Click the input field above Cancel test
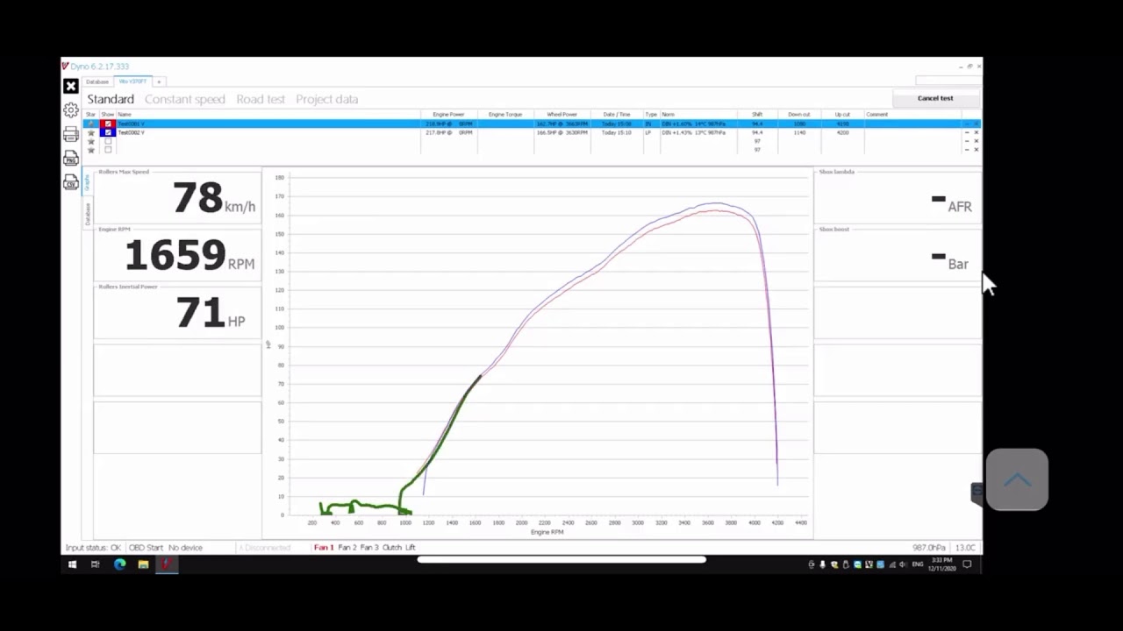1123x631 pixels. [x=948, y=80]
